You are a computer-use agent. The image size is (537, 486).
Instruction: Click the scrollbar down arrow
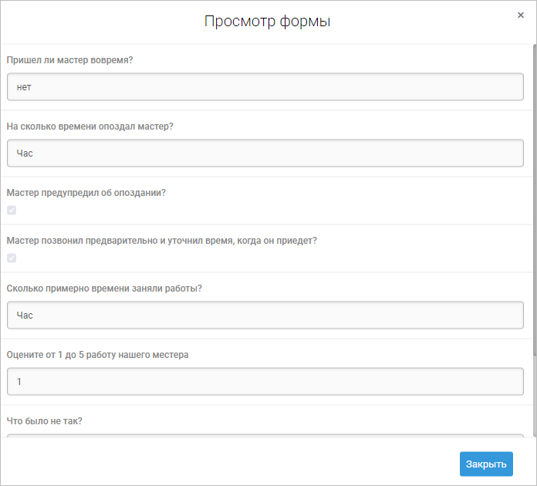533,437
